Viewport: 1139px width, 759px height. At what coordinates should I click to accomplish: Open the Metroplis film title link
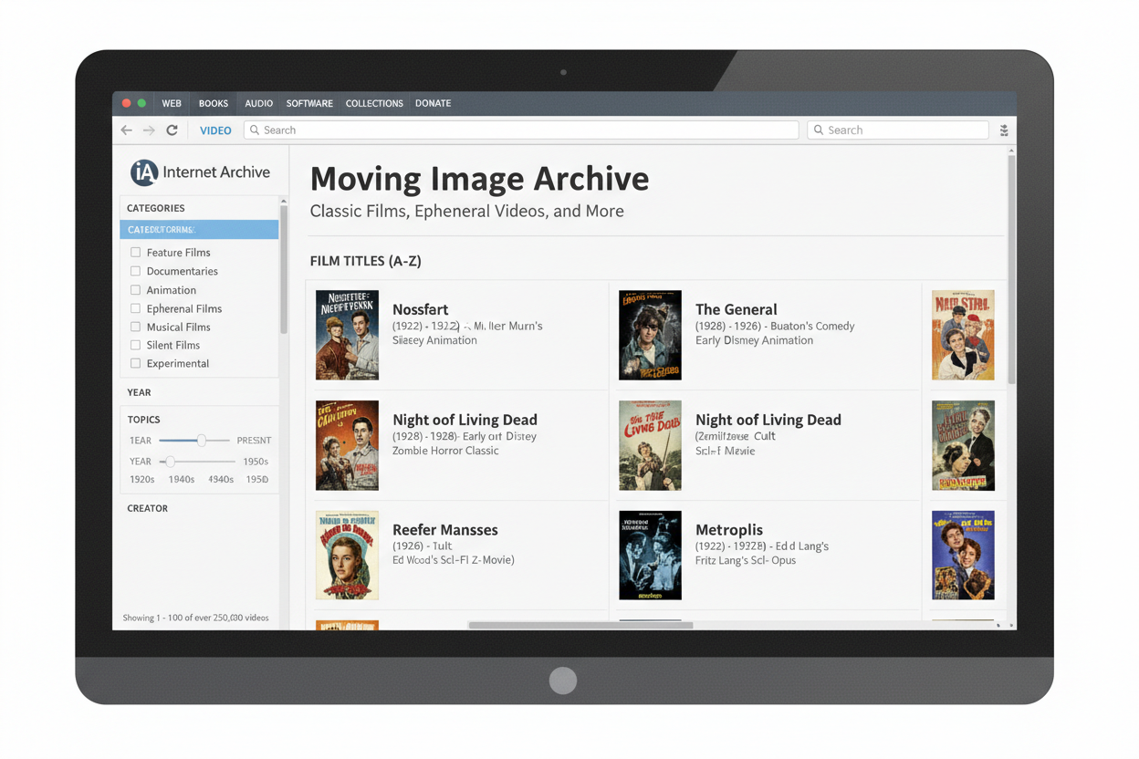point(728,530)
